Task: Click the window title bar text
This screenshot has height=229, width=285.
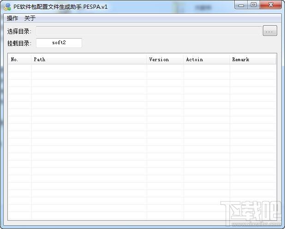Action: [60, 6]
